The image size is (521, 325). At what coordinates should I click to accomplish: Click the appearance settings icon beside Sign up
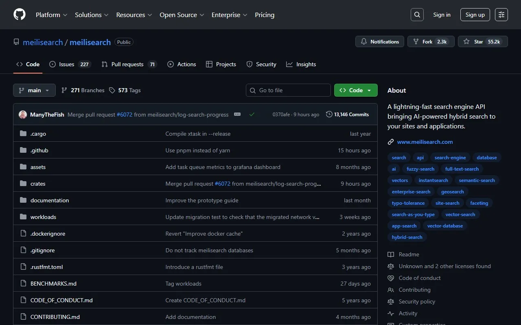pyautogui.click(x=501, y=15)
